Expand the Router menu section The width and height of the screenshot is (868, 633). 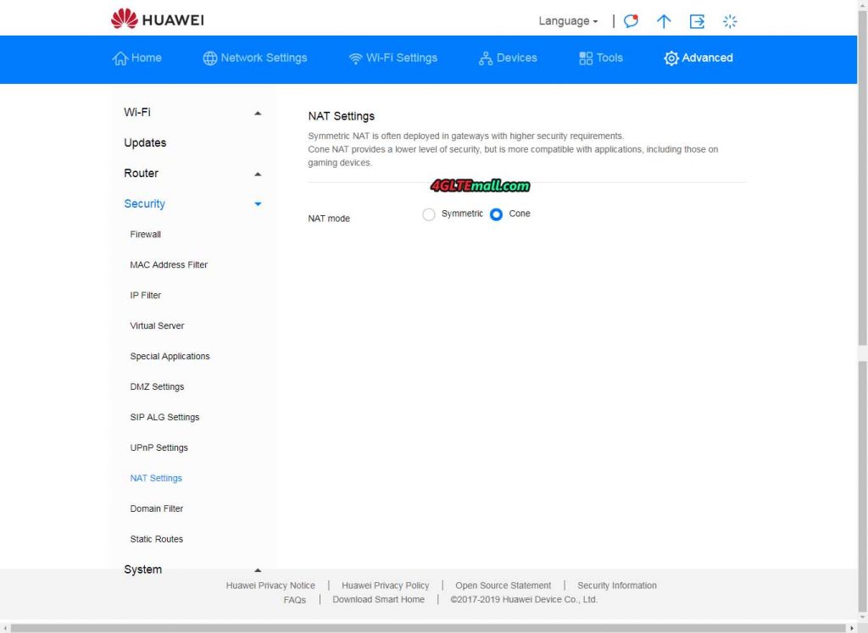pyautogui.click(x=257, y=174)
